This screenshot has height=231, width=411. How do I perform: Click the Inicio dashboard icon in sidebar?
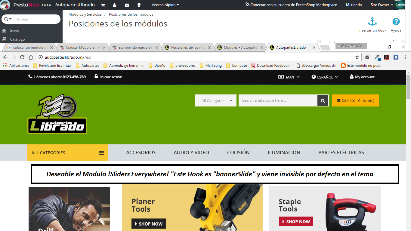pos(4,31)
